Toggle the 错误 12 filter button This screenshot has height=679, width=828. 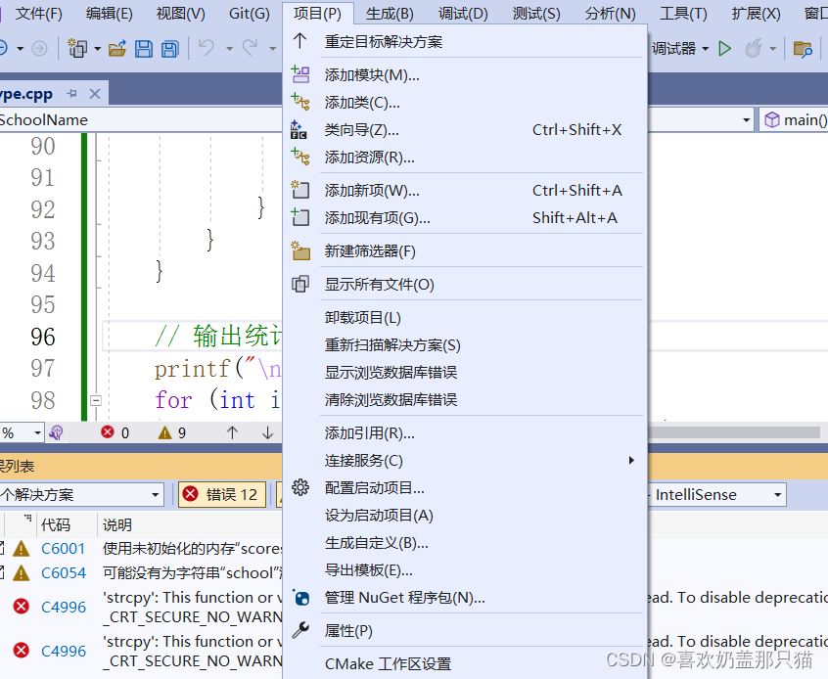222,495
